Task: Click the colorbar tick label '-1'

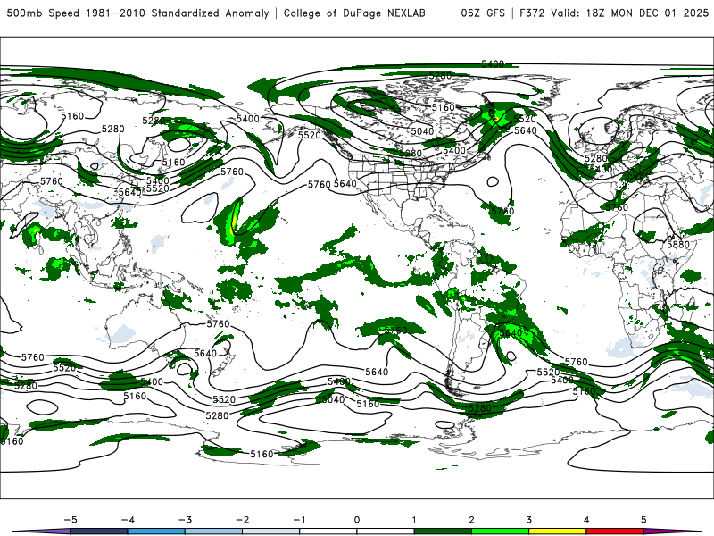Action: click(x=299, y=520)
